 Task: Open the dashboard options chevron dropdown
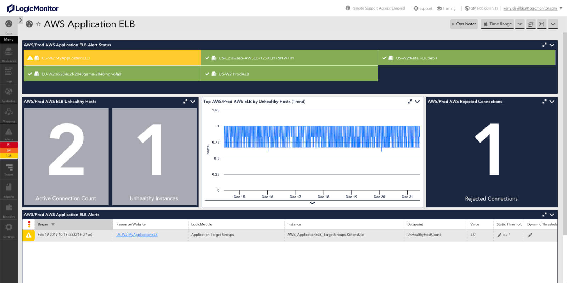click(553, 24)
